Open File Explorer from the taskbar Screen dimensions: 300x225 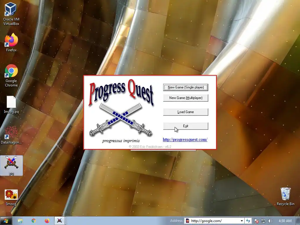(20, 221)
